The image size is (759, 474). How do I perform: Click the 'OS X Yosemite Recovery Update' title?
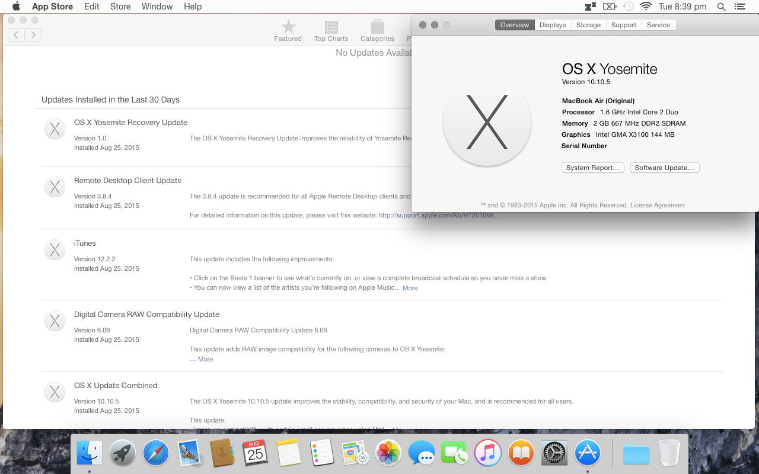pyautogui.click(x=130, y=123)
